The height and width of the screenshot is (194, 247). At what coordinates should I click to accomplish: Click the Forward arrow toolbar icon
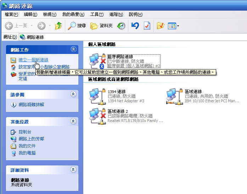click(x=41, y=26)
